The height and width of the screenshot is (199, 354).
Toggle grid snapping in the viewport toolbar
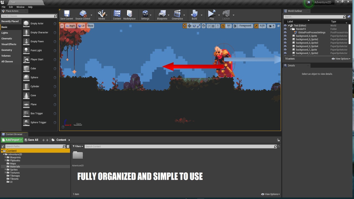pyautogui.click(x=213, y=26)
